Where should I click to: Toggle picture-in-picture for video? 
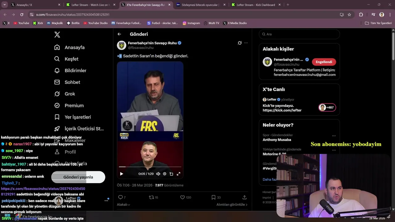(171, 174)
